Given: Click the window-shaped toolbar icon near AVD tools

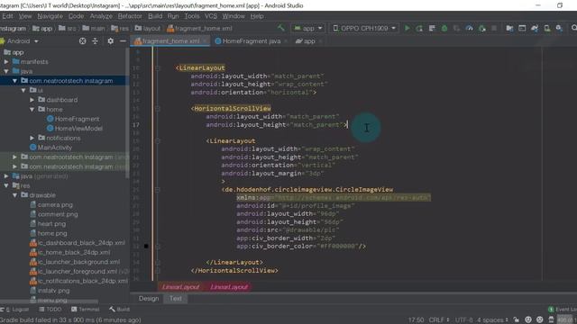Looking at the screenshot, I should pos(522,28).
